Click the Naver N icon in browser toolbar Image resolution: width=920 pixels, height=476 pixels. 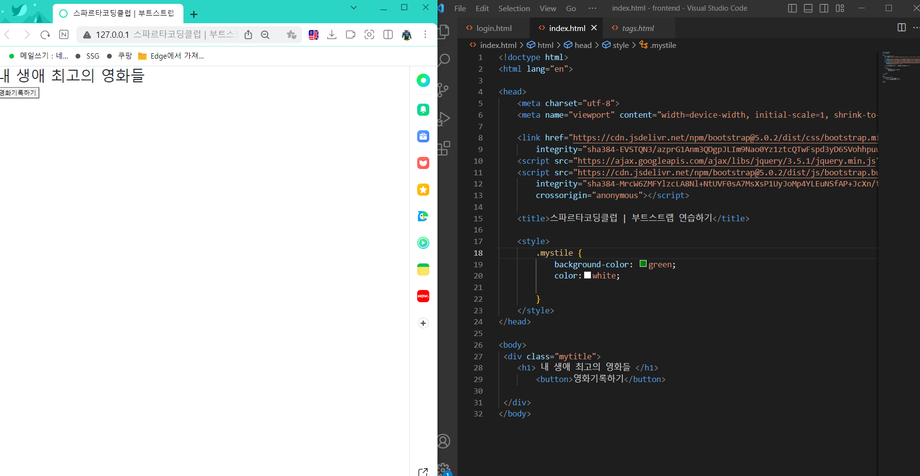pos(64,34)
